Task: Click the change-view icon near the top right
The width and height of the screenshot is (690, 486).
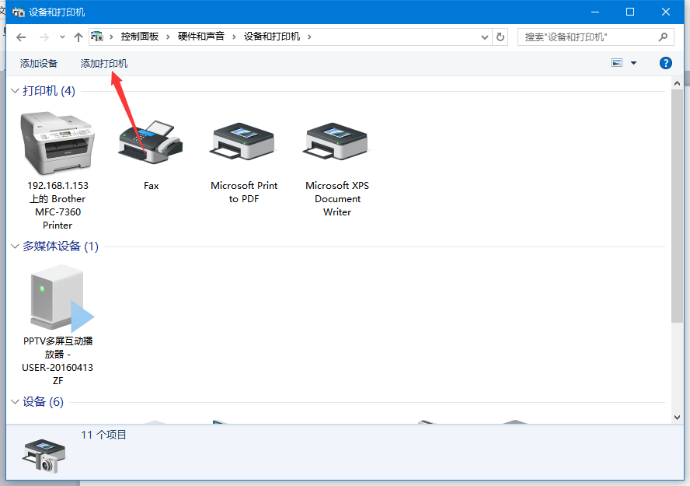Action: (617, 63)
